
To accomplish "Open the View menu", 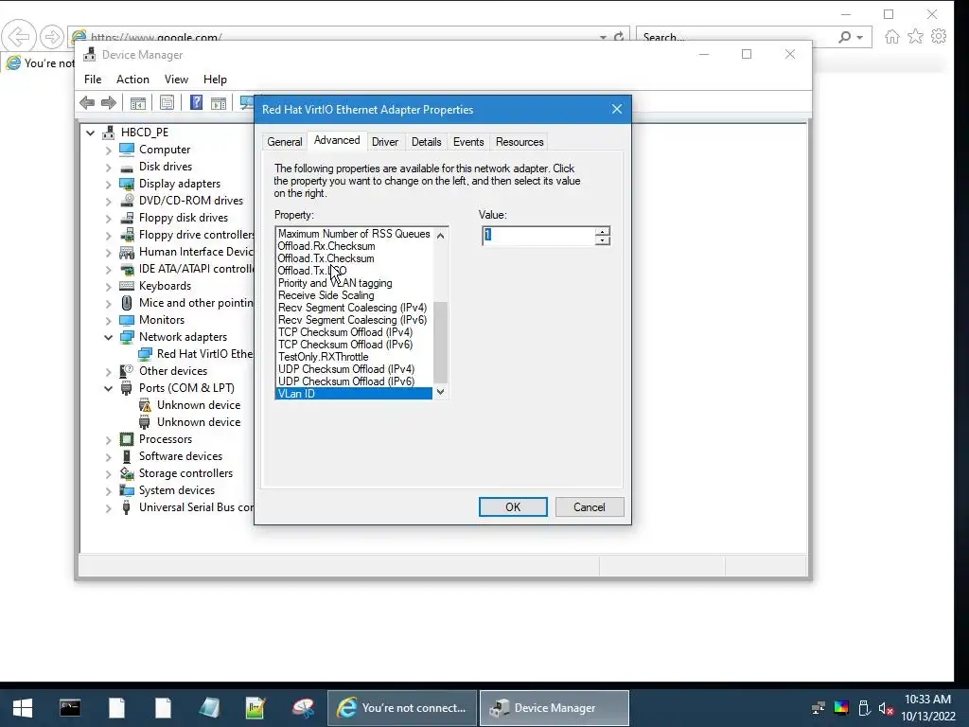I will coord(176,80).
